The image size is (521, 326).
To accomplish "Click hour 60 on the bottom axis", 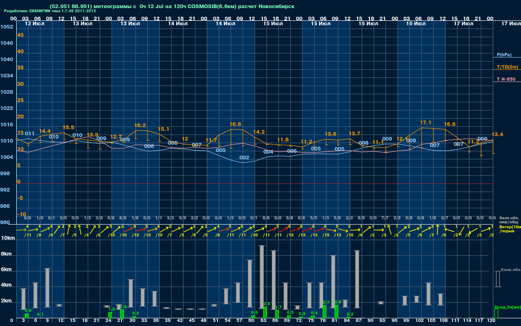I will coord(251,321).
